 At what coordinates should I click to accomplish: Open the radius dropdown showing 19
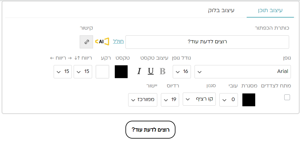pos(170,100)
